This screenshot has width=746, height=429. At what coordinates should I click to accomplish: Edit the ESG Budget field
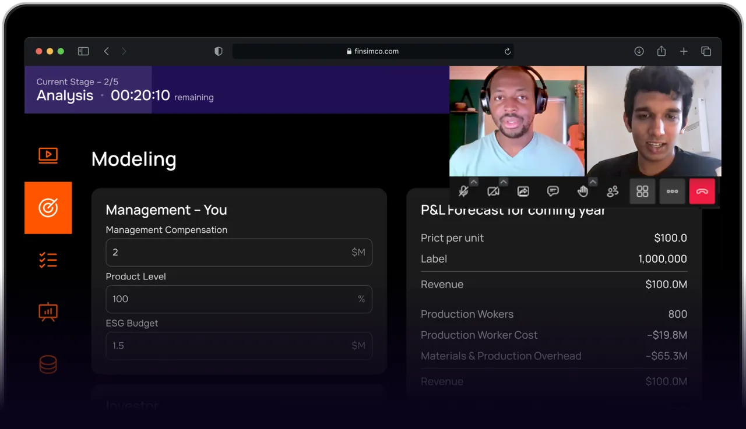[x=239, y=345]
